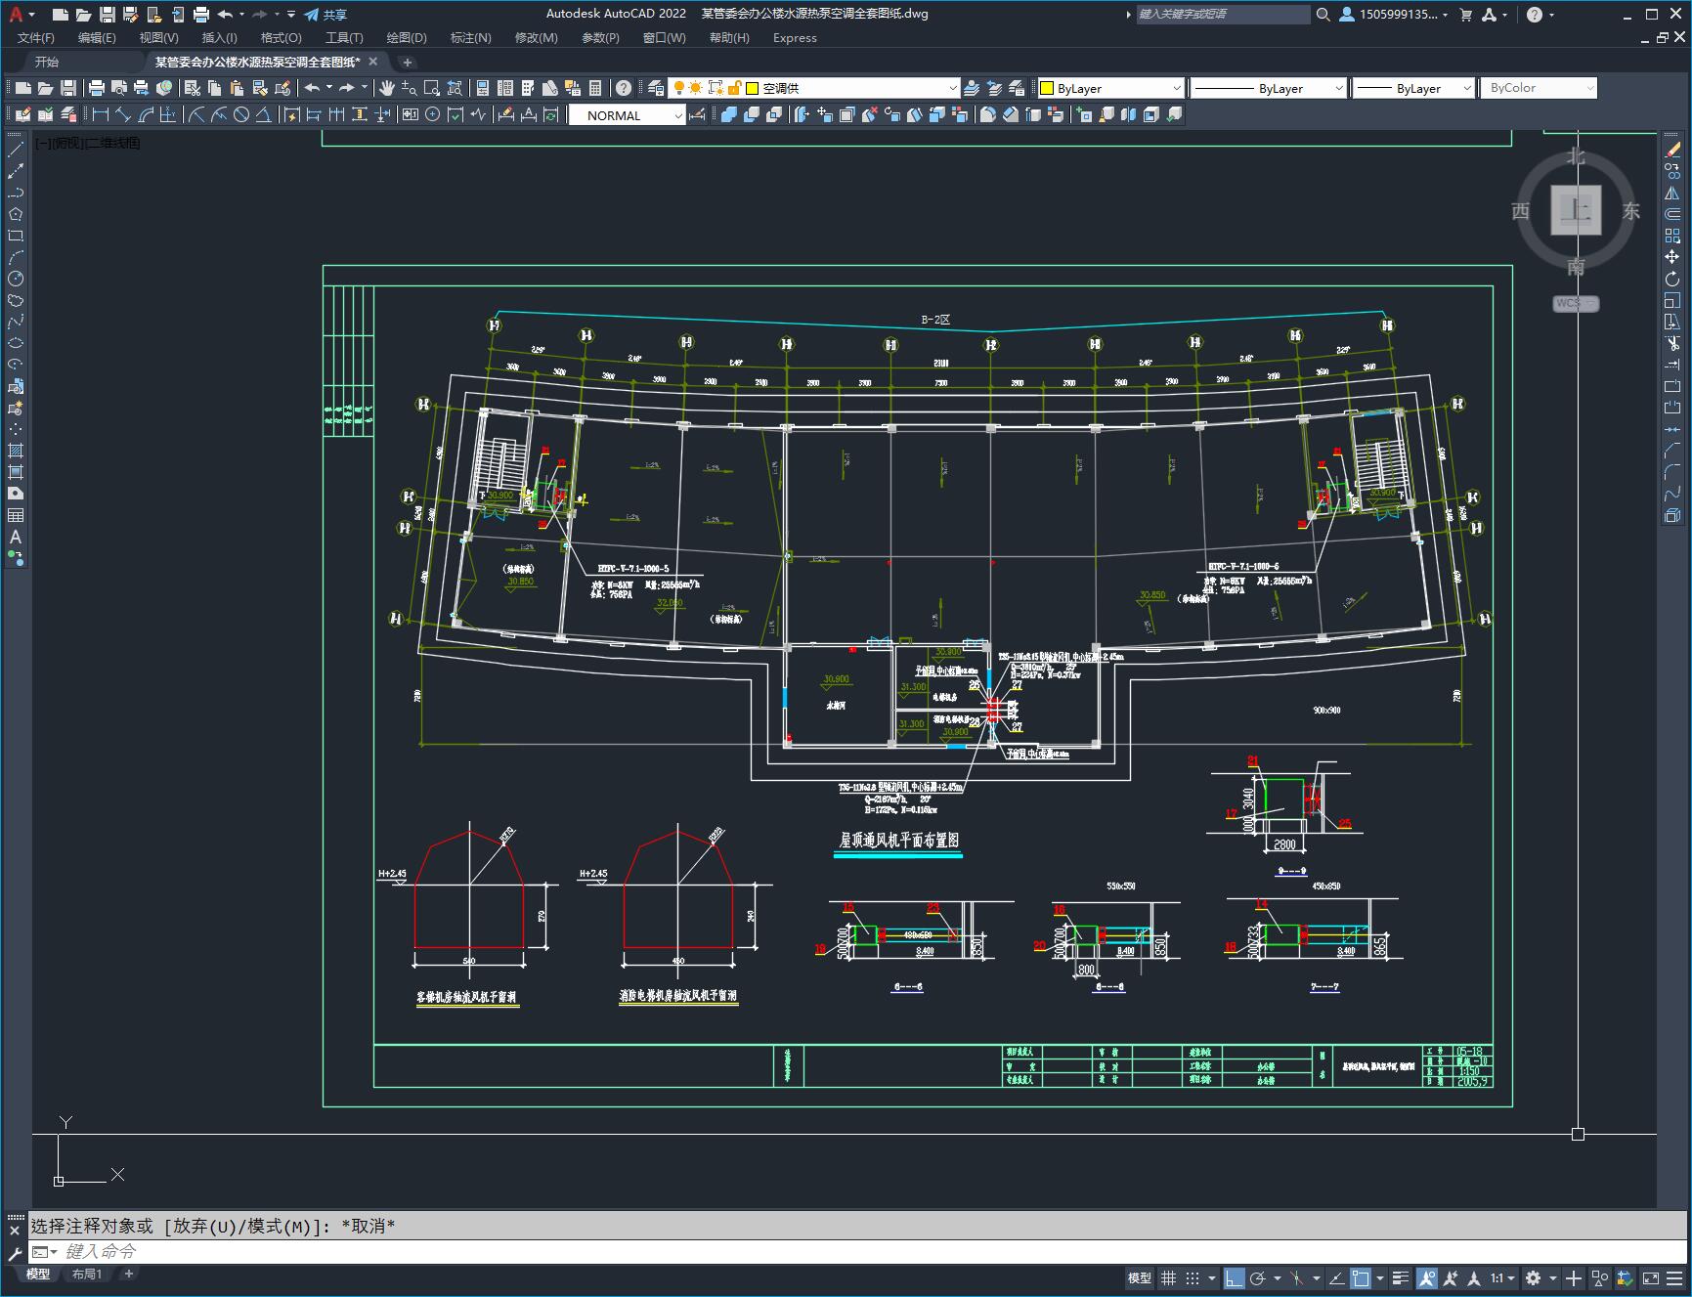
Task: Select the Circle drawing tool
Action: coord(16,279)
